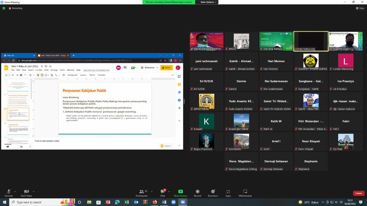Open the View Options dropdown

[208, 2]
